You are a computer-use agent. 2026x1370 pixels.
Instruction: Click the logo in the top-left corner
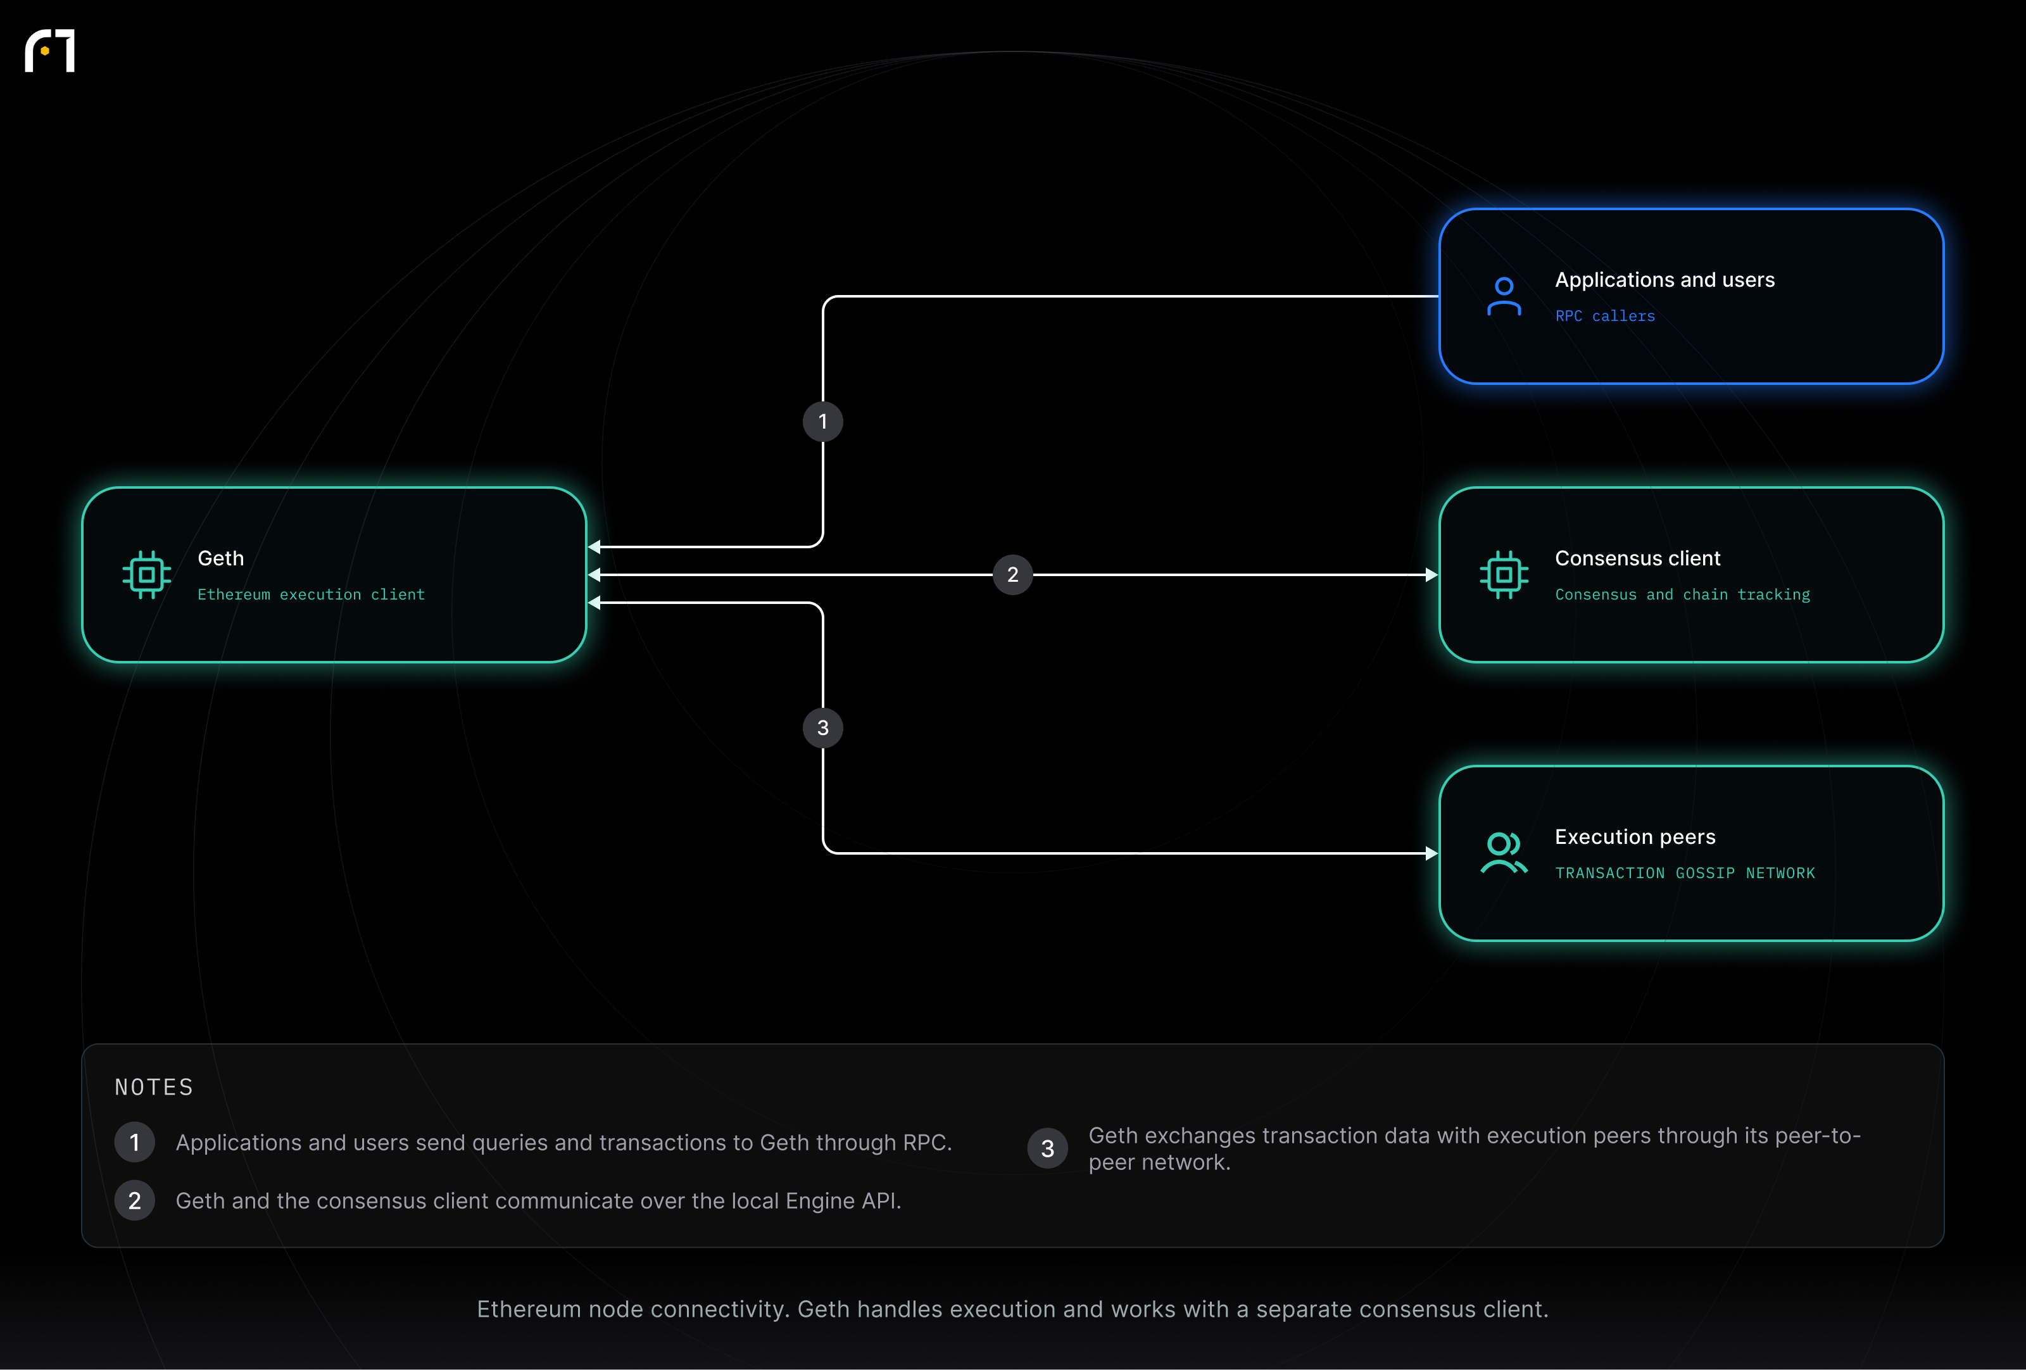pyautogui.click(x=49, y=51)
